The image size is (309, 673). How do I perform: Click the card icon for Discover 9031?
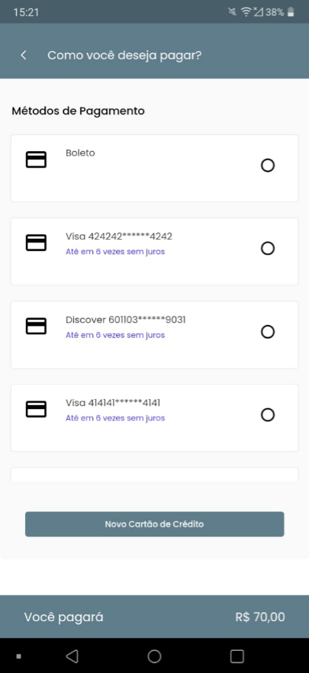coord(36,327)
